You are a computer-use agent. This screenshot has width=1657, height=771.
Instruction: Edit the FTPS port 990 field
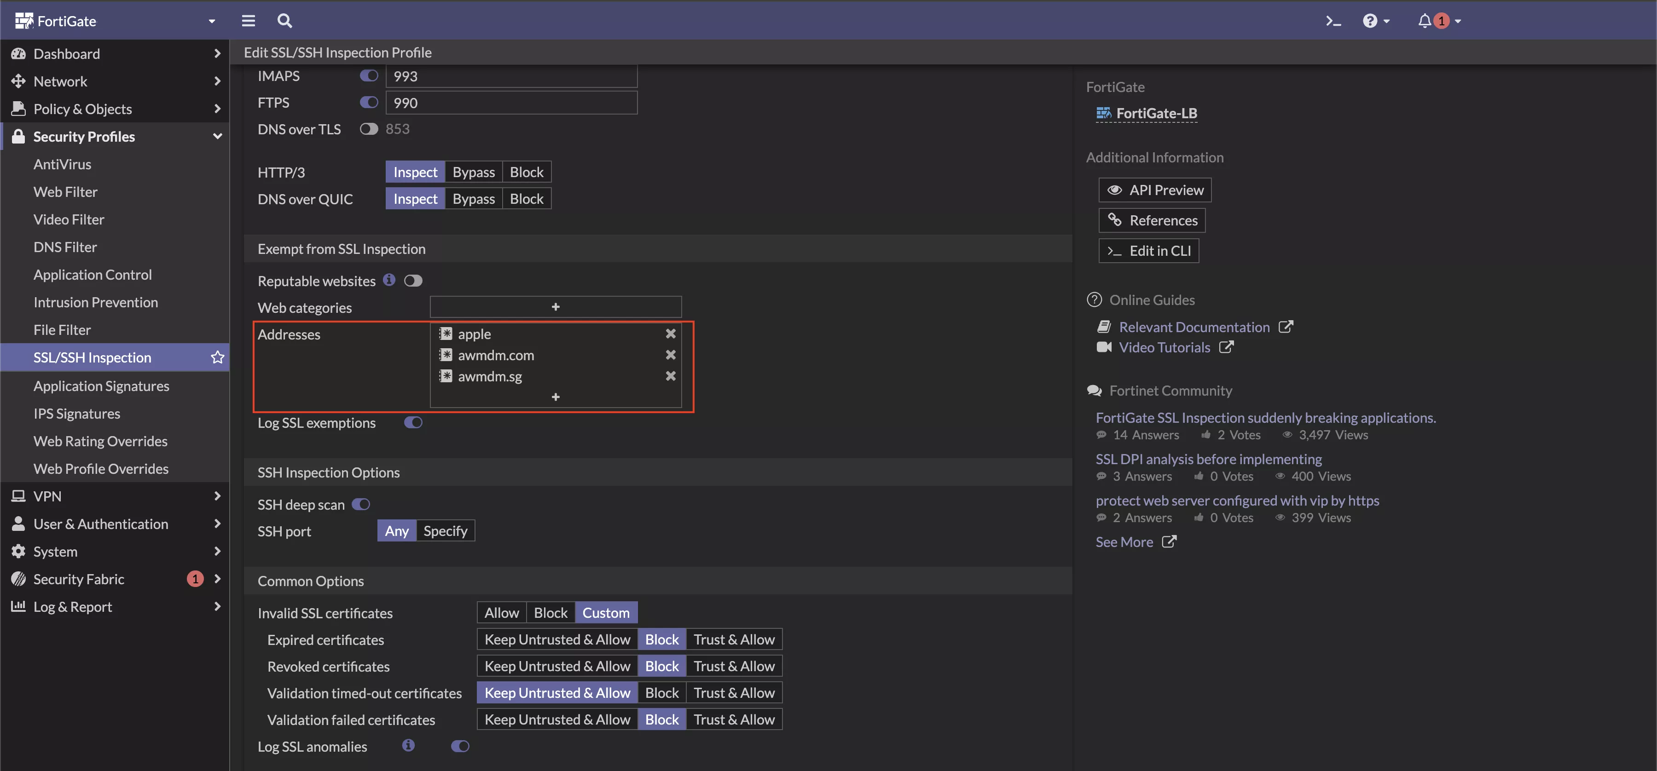[x=511, y=102]
